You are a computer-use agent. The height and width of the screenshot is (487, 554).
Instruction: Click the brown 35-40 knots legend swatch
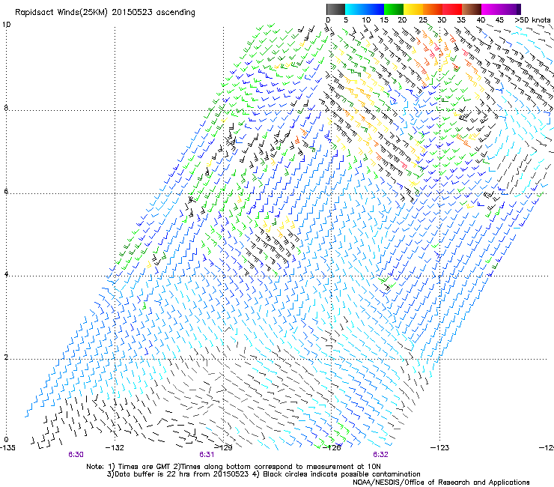[x=472, y=9]
